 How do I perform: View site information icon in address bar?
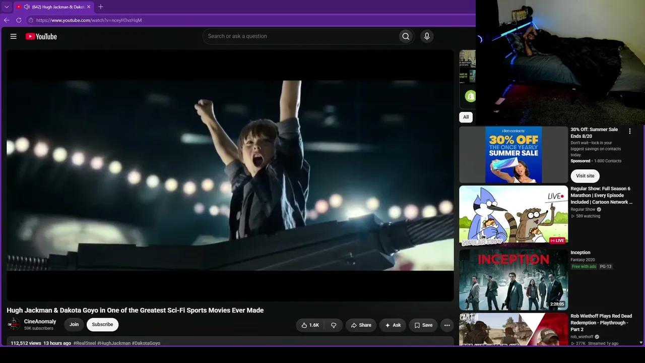(31, 20)
